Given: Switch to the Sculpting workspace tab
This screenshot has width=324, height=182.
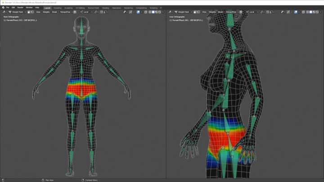Looking at the screenshot, I should coord(68,8).
